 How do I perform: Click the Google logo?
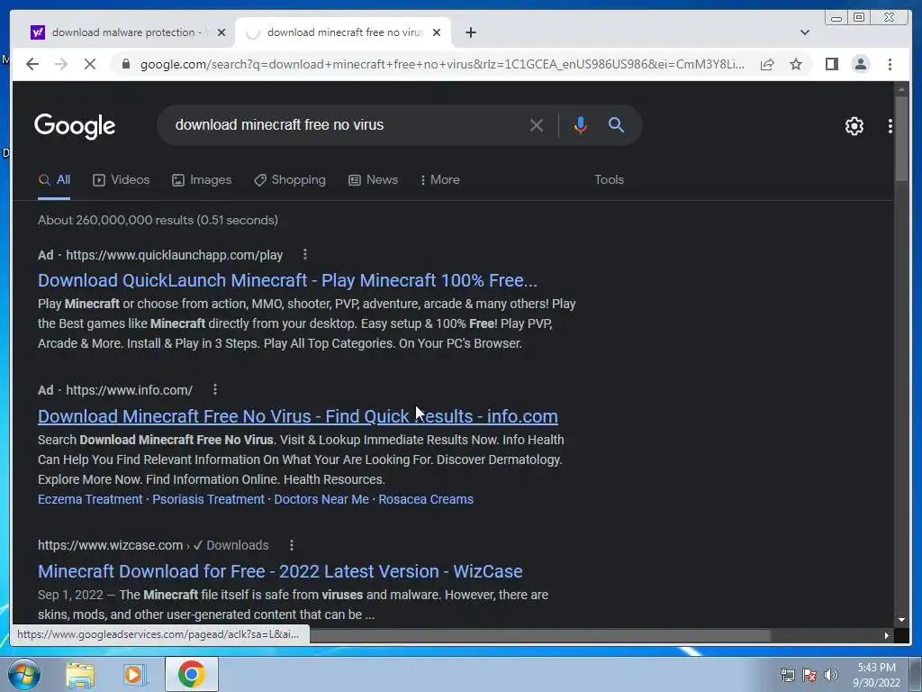click(75, 126)
